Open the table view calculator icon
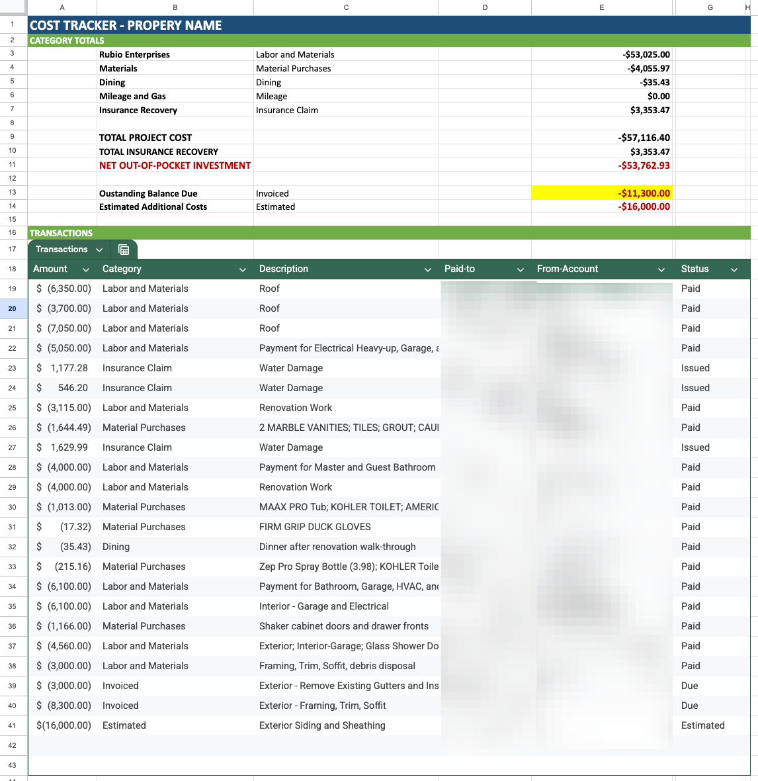758x781 pixels. point(124,250)
